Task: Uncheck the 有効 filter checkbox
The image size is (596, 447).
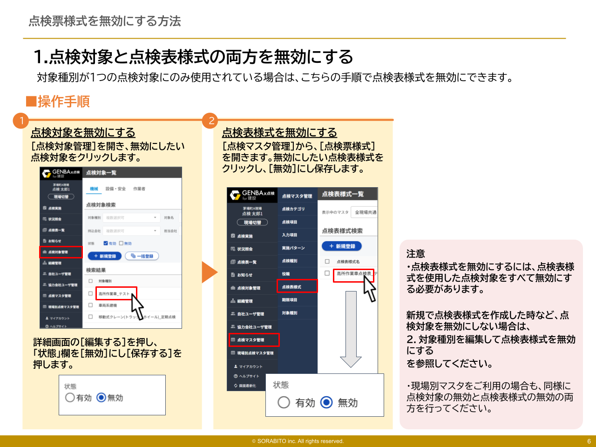Action: pos(106,243)
